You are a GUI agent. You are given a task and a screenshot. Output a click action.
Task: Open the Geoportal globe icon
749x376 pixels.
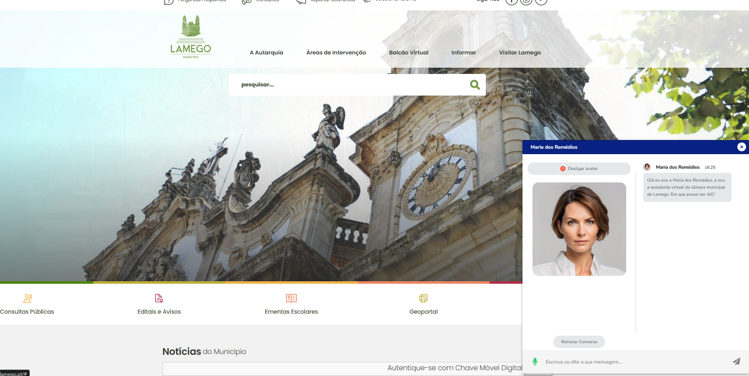pyautogui.click(x=423, y=298)
